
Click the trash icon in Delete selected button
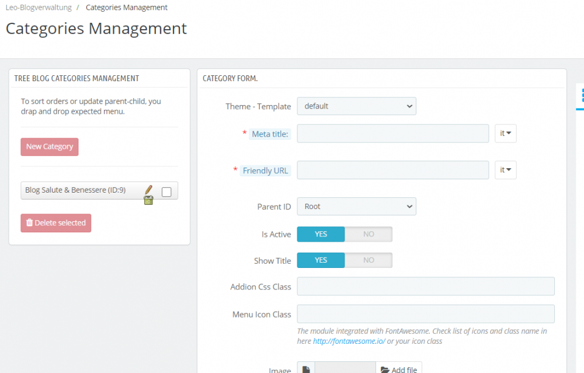[29, 223]
